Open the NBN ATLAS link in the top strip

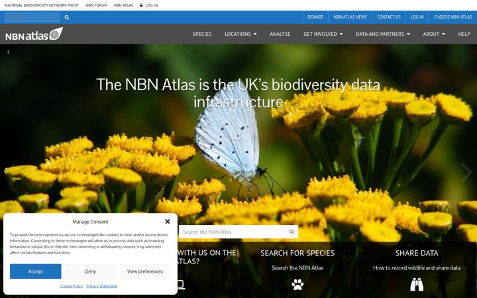(x=123, y=5)
